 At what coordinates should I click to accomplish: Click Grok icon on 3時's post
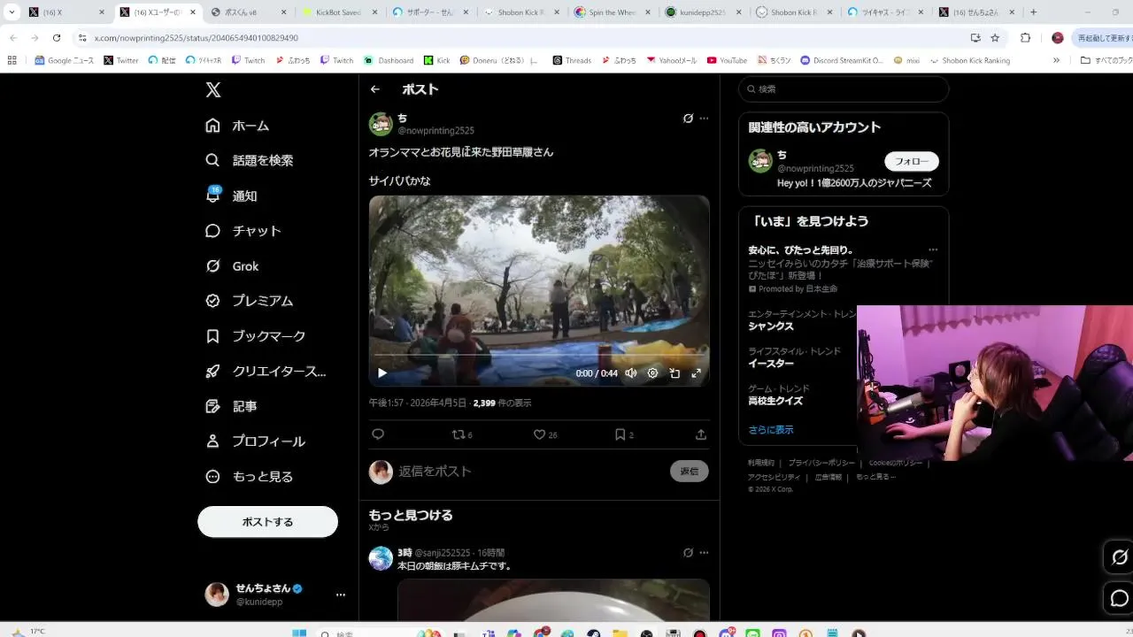tap(688, 553)
